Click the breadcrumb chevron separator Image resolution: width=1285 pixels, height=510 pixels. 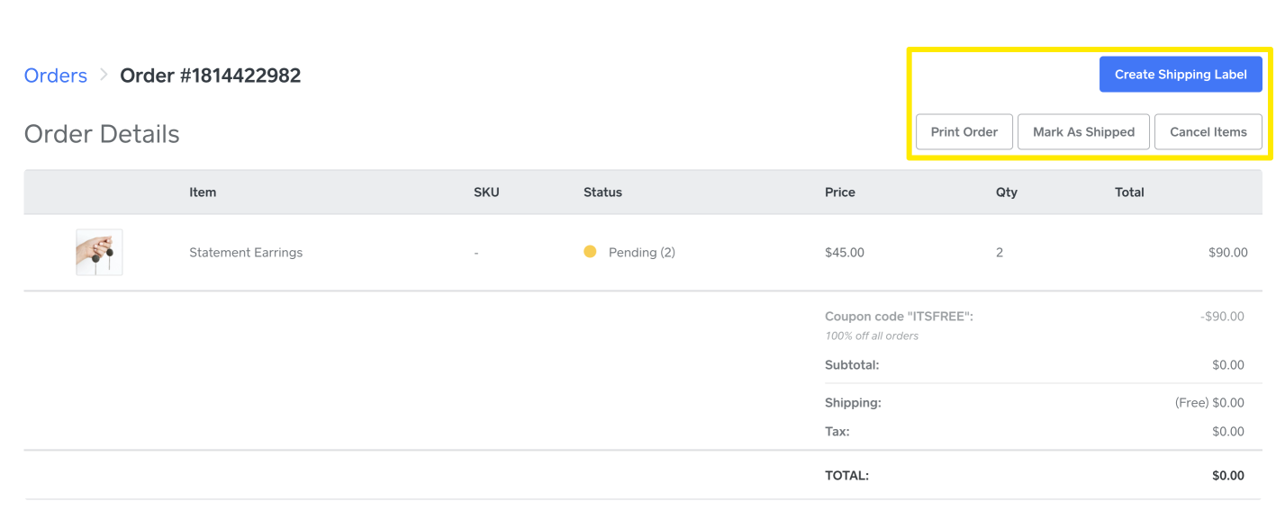(104, 75)
